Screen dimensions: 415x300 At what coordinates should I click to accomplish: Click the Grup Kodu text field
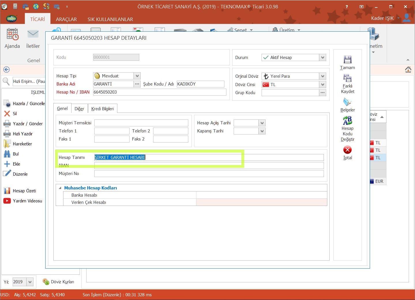[x=290, y=93]
